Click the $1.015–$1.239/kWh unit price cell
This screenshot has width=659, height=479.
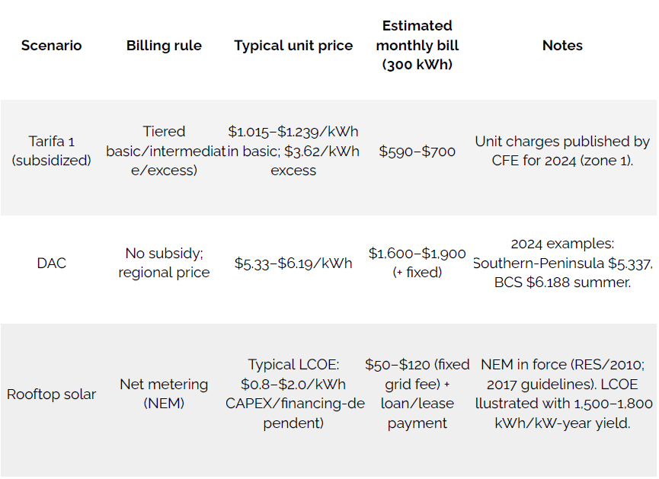point(293,151)
